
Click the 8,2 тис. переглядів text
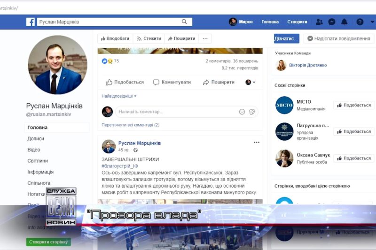(240, 68)
